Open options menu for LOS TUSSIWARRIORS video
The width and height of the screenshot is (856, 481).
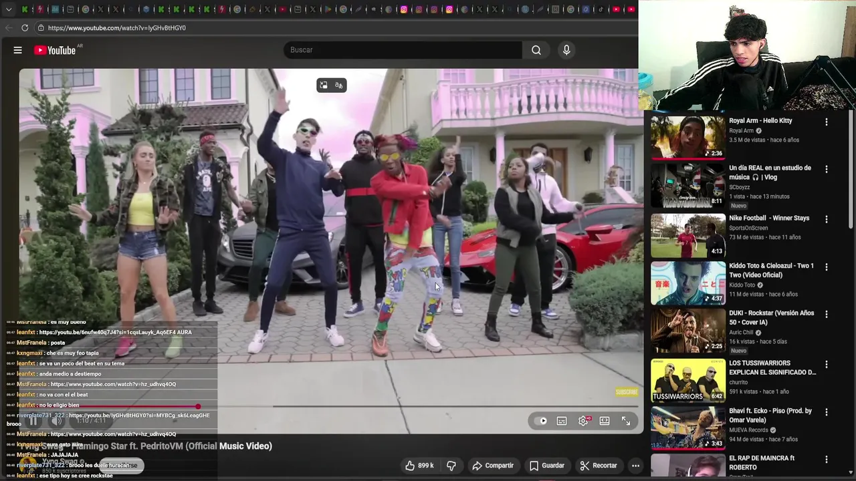(x=827, y=364)
